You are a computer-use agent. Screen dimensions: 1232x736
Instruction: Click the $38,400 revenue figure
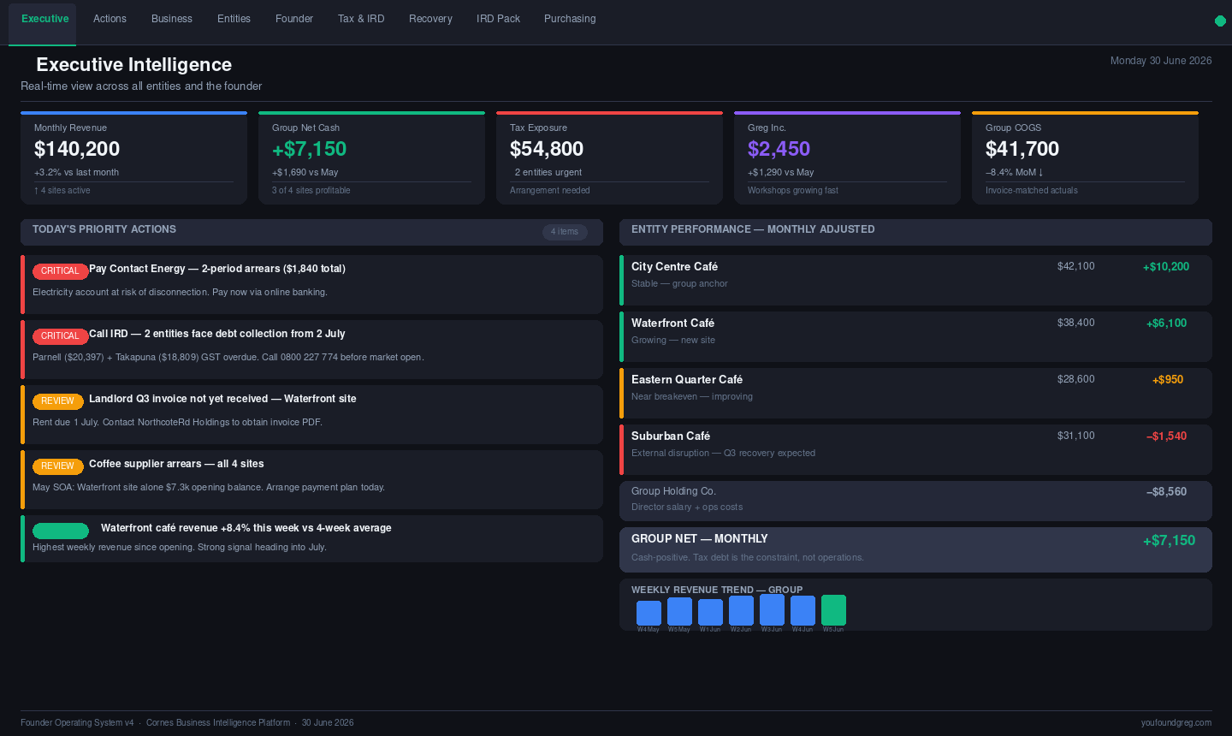1076,323
